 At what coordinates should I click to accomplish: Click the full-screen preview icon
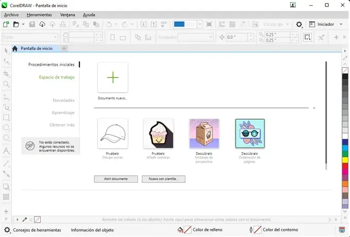pyautogui.click(x=209, y=24)
